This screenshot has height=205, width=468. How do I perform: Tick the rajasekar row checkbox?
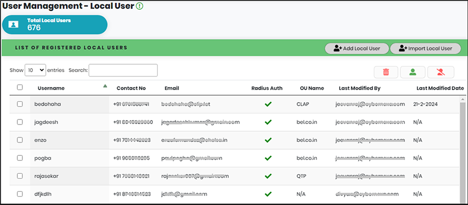(20, 176)
